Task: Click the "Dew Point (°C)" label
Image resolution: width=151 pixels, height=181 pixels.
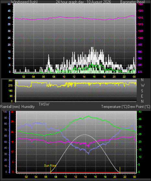Action: pos(139,107)
